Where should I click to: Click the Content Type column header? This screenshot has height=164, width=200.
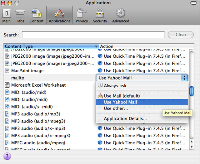click(51, 46)
